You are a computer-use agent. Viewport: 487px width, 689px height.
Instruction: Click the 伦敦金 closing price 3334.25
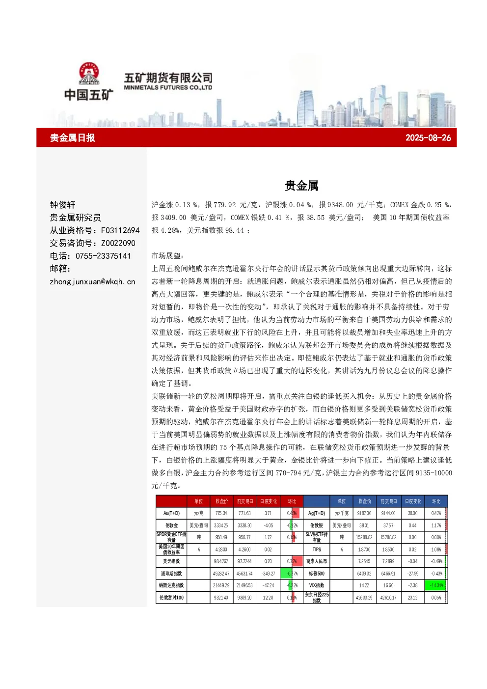(221, 525)
